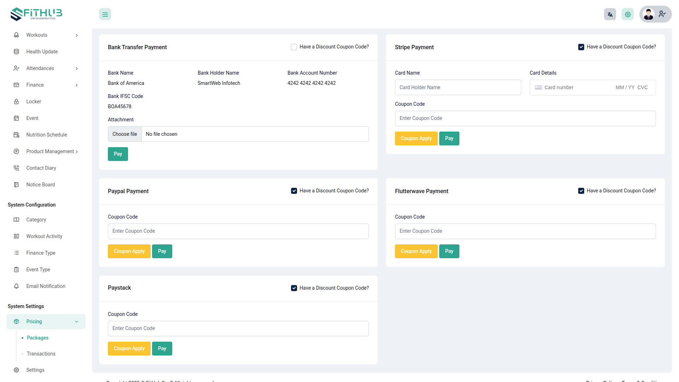Focus the Card Holder Name field
Screen dimensions: 679x382
pos(458,87)
